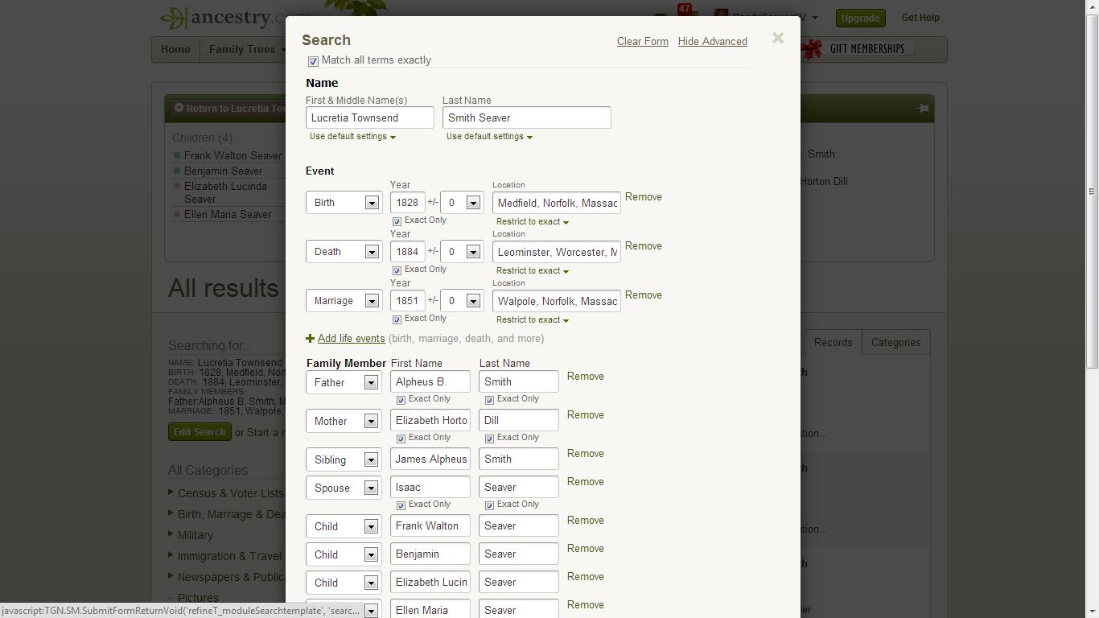Click the pin icon in the green header bar
Viewport: 1099px width, 618px height.
(x=922, y=109)
